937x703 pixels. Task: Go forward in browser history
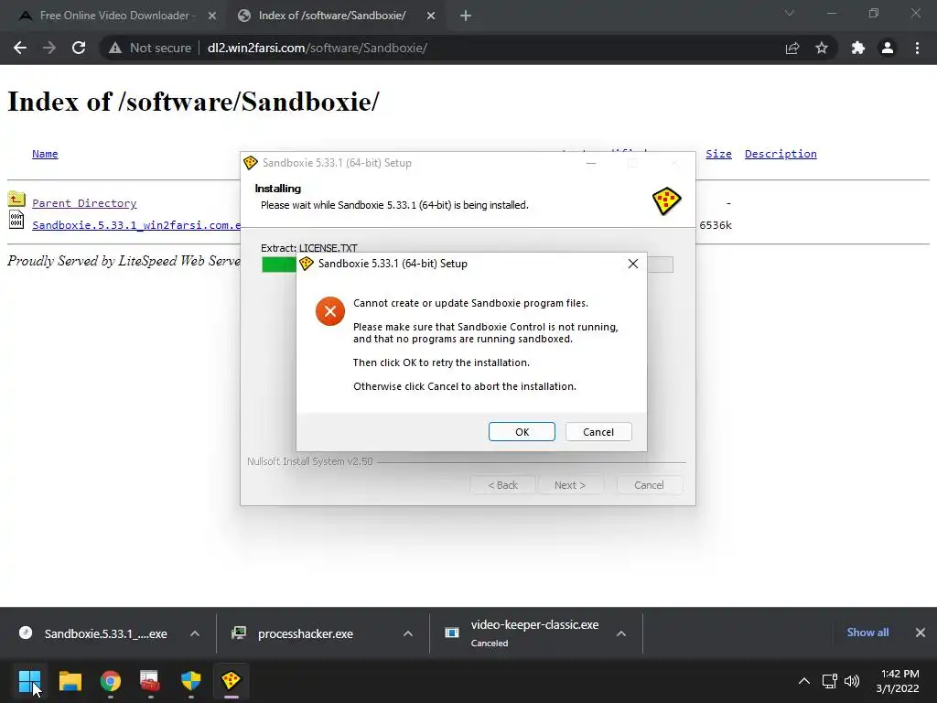[49, 48]
